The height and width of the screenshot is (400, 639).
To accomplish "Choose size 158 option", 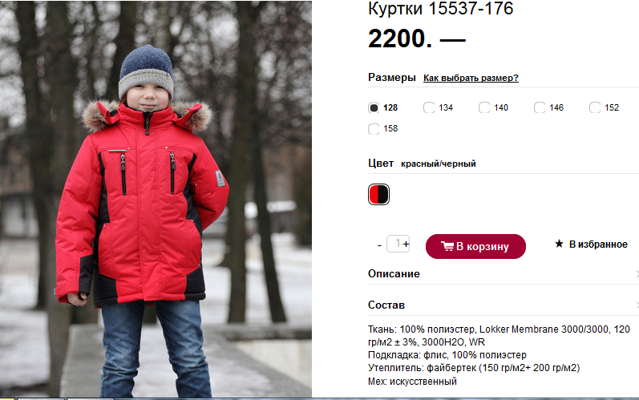I will (x=374, y=129).
